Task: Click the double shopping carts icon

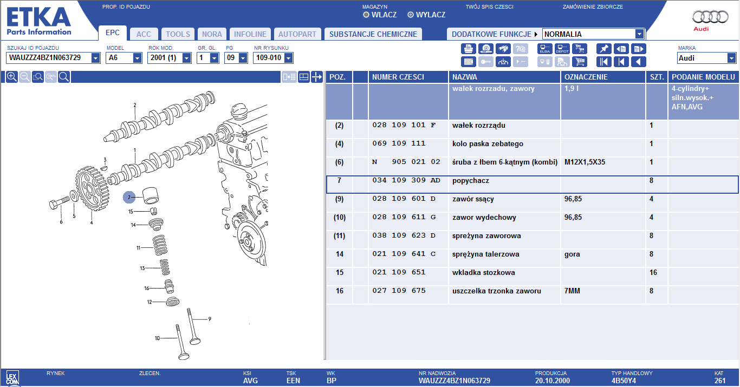Action: click(580, 49)
